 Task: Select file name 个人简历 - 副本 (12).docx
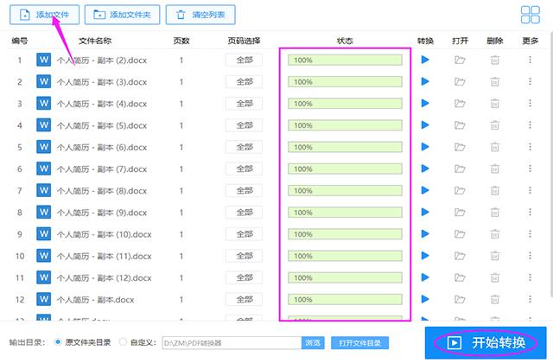104,278
